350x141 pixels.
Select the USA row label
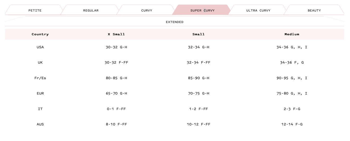coord(40,47)
